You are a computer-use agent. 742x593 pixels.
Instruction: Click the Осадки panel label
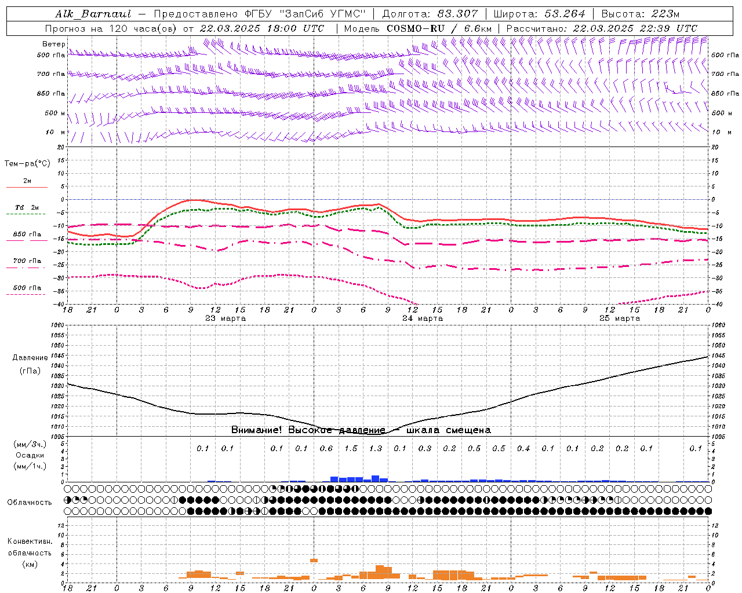pos(30,455)
